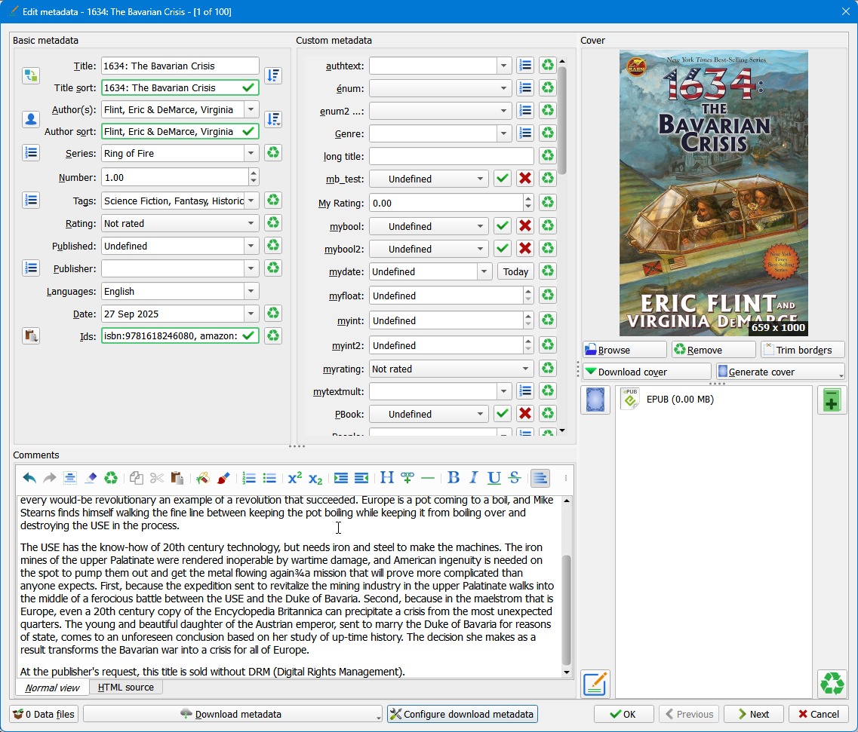Click the swap title and author icon
This screenshot has width=858, height=732.
point(30,75)
